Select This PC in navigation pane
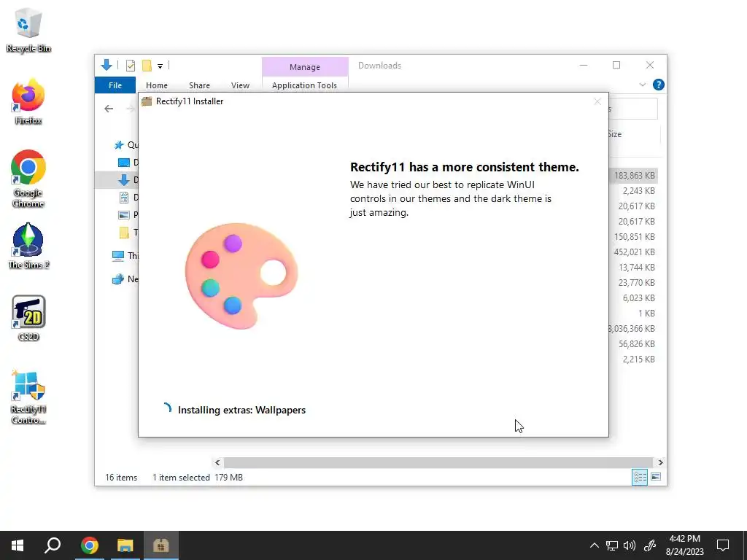747x560 pixels. coord(125,256)
